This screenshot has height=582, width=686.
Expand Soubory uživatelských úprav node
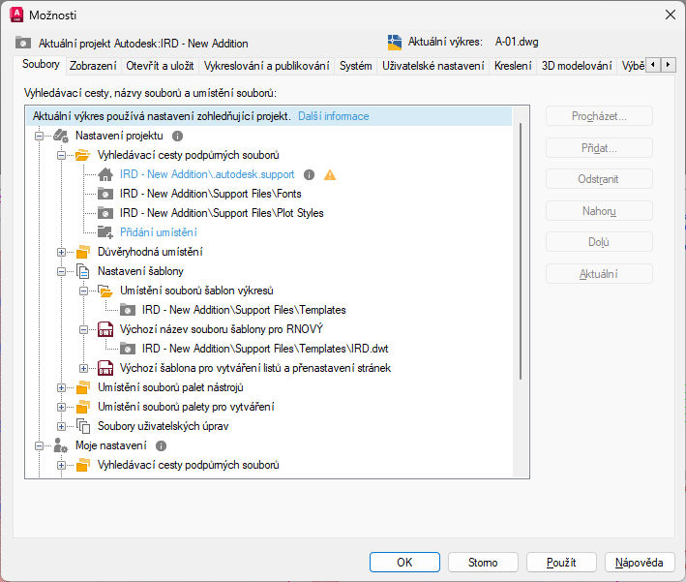[61, 426]
